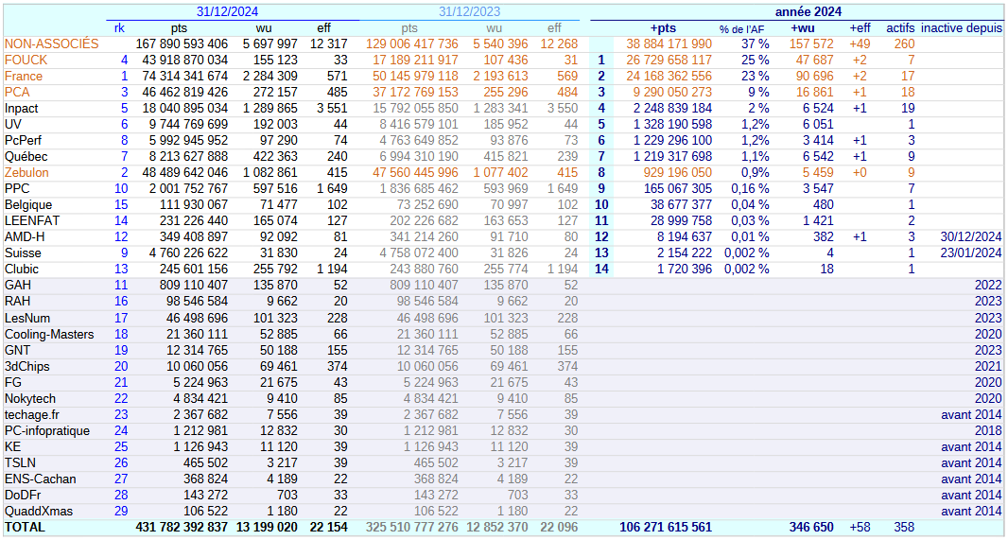Click the rk column header
Viewport: 1008px width, 540px height.
(119, 28)
